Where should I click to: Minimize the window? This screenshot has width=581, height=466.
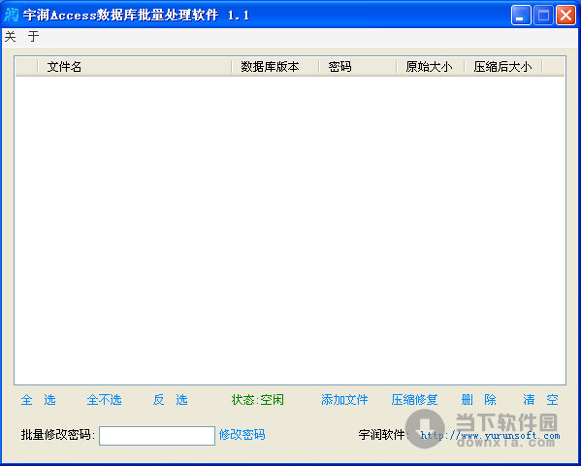pyautogui.click(x=521, y=16)
